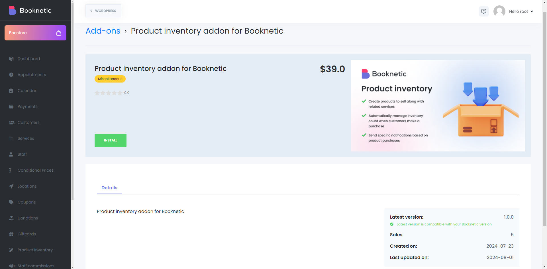Click the Locations arrow icon
Screen dimensions: 547x269
coord(11,186)
